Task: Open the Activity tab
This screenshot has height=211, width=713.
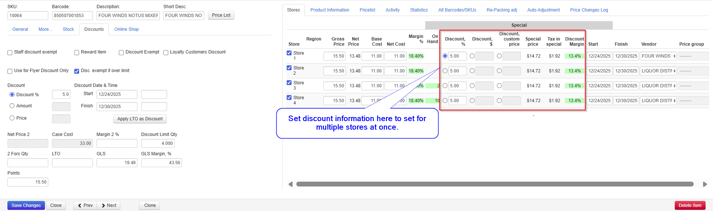Action: click(393, 10)
